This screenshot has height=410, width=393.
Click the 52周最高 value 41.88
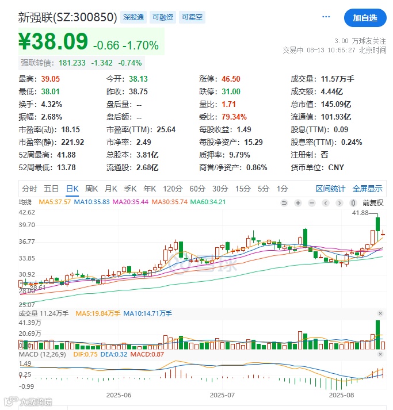coord(67,155)
